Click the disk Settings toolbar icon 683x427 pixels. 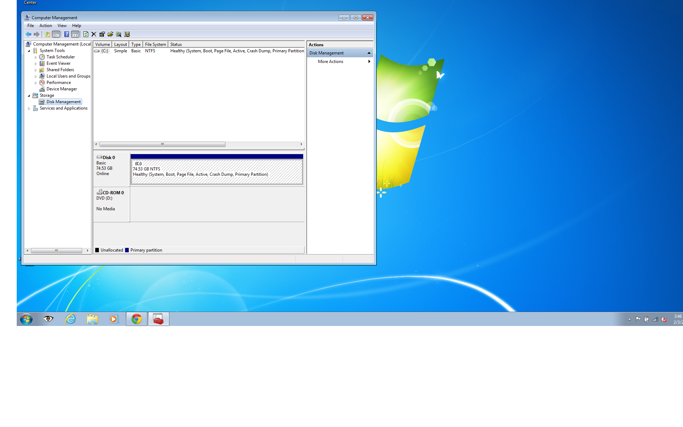(127, 35)
